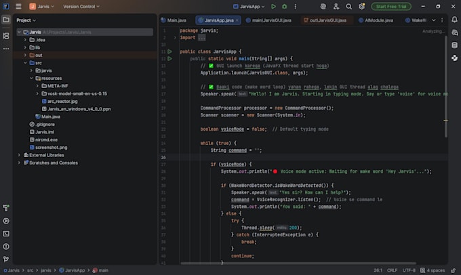
Task: Click the main method breadcrumb
Action: click(x=100, y=270)
